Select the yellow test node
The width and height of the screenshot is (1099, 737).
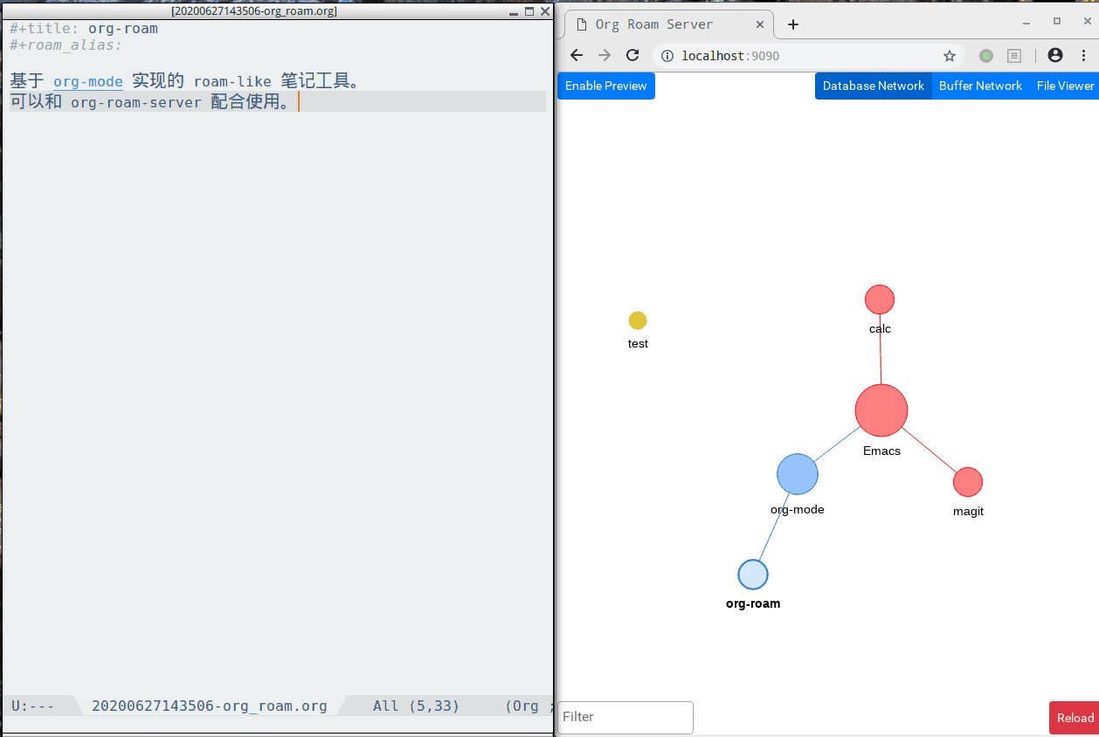tap(638, 320)
